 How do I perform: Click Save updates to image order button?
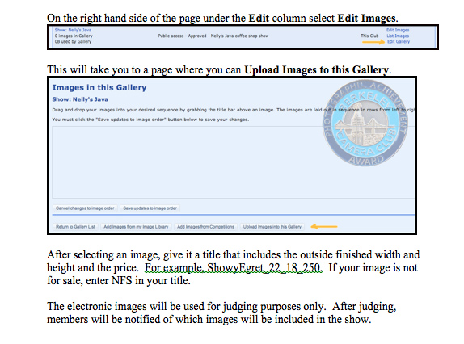(x=150, y=208)
